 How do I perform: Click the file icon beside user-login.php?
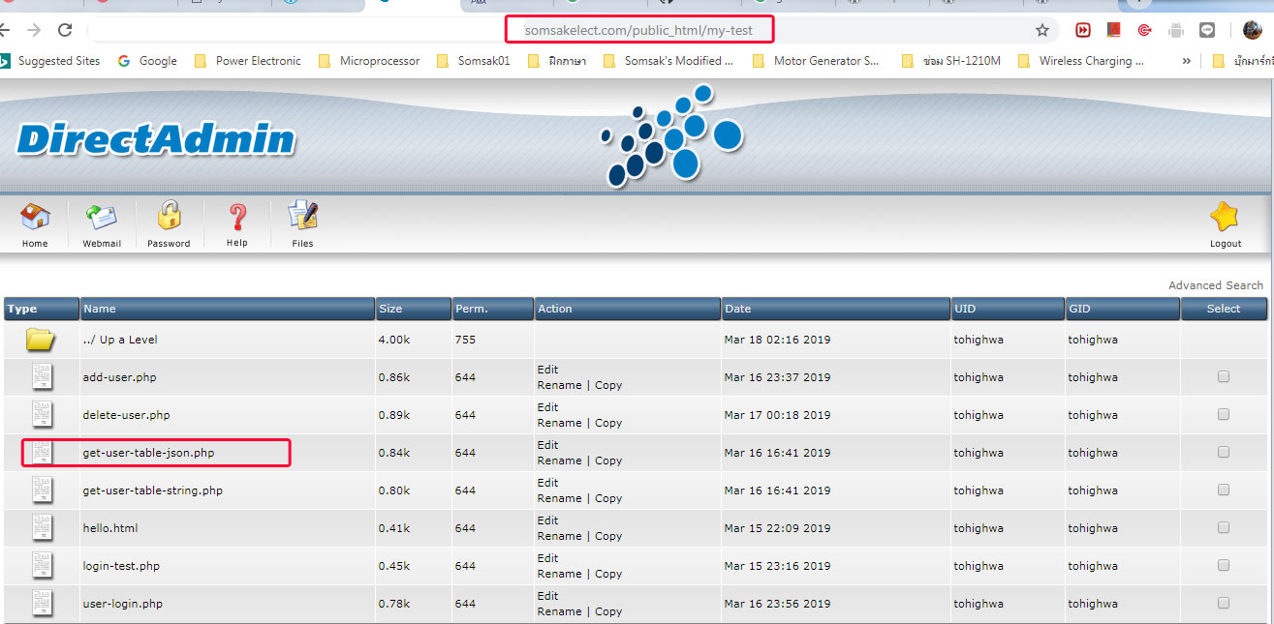tap(42, 602)
